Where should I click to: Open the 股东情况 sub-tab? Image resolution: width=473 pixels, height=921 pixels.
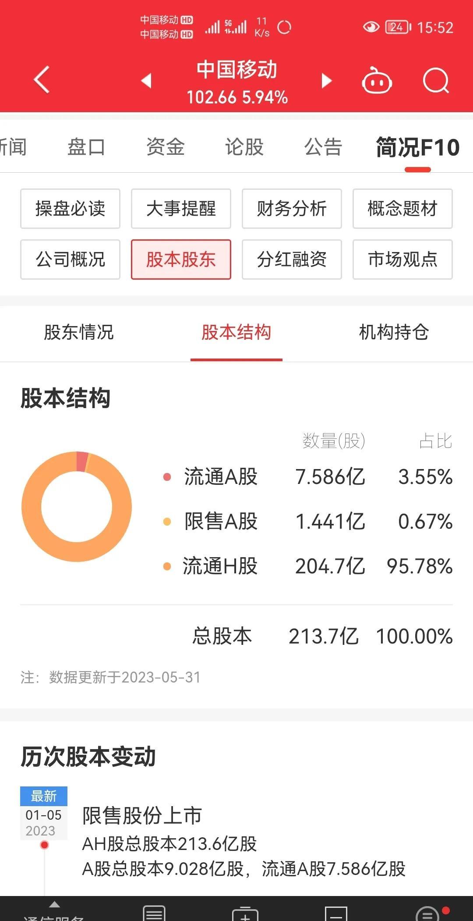(x=79, y=332)
